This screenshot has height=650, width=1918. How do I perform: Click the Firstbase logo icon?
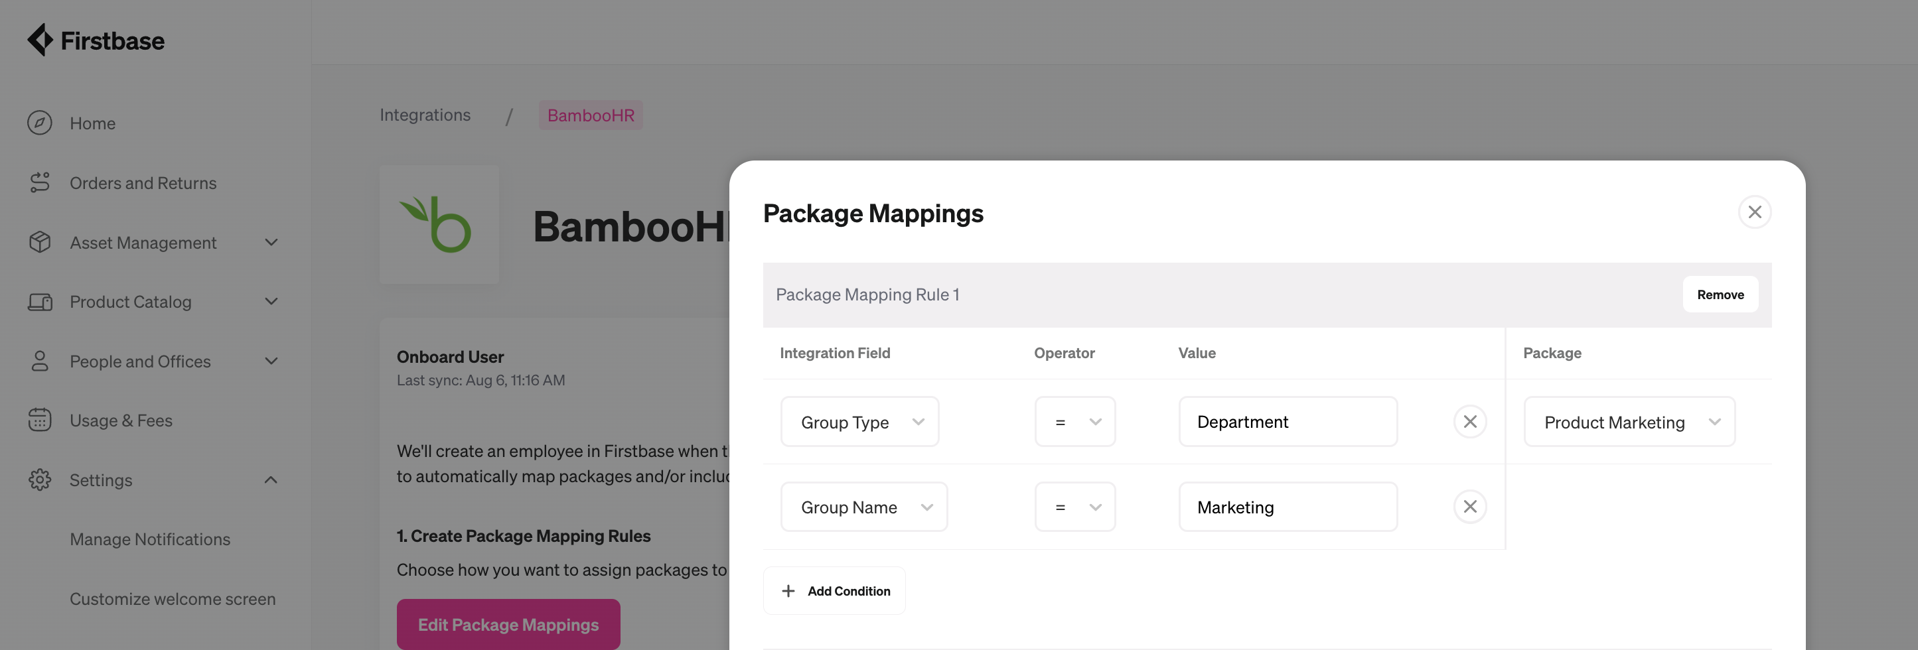tap(40, 39)
